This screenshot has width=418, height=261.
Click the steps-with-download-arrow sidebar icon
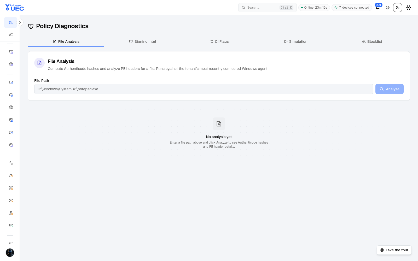pos(11,34)
